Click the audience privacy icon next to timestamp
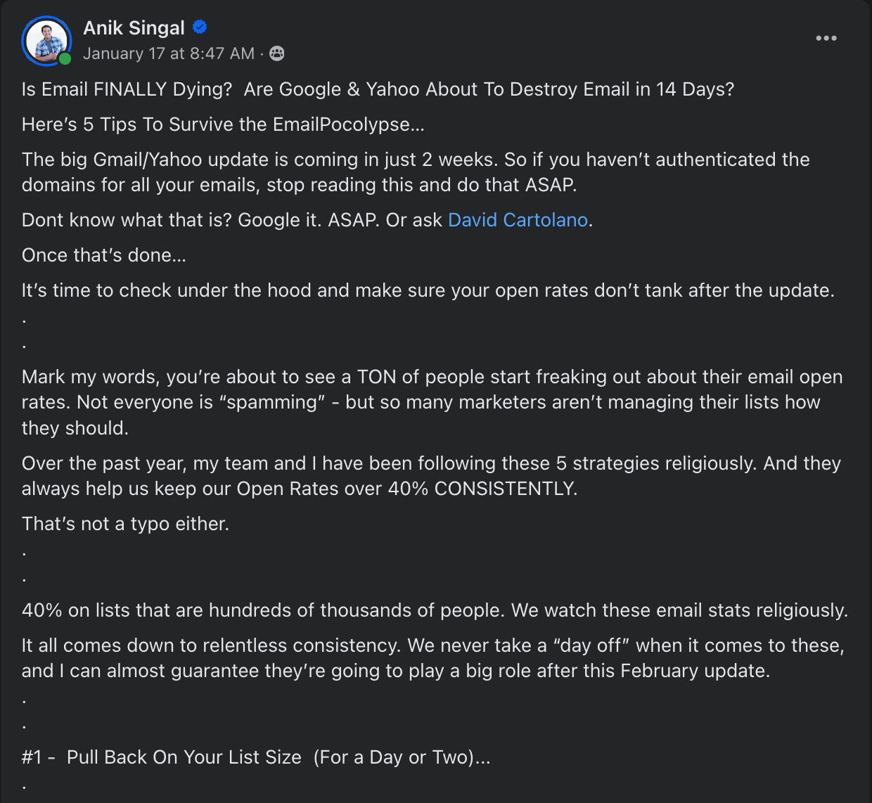 [x=277, y=53]
